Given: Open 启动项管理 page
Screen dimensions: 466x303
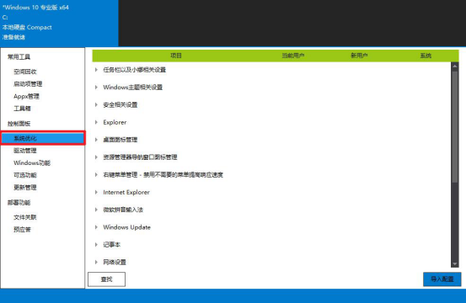Looking at the screenshot, I should click(28, 84).
